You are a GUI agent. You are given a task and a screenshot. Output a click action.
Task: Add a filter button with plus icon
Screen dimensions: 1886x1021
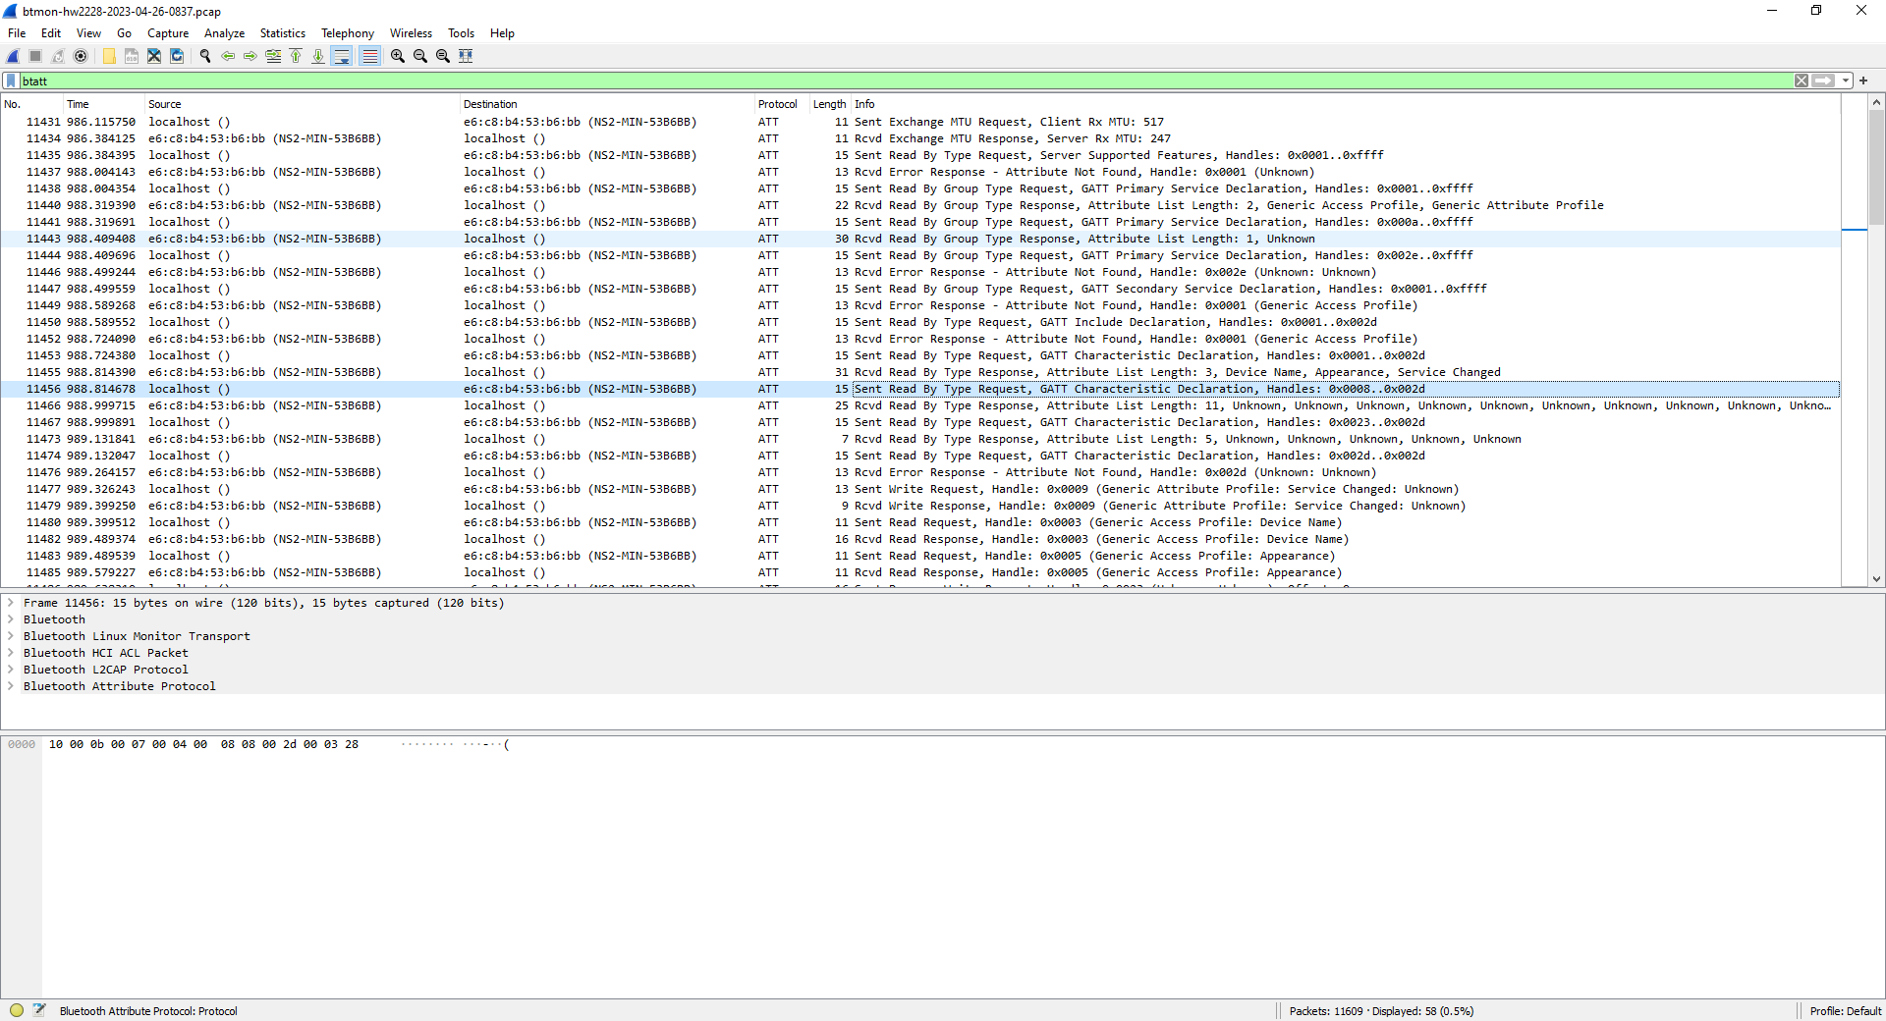coord(1863,81)
